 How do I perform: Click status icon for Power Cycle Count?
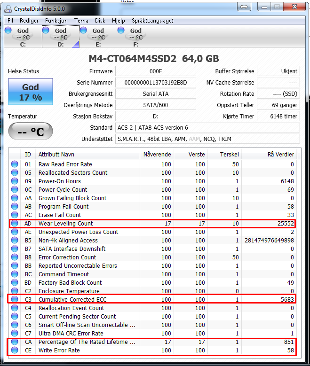pyautogui.click(x=15, y=189)
